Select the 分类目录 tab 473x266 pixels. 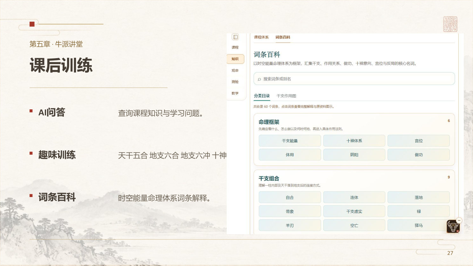pos(262,96)
